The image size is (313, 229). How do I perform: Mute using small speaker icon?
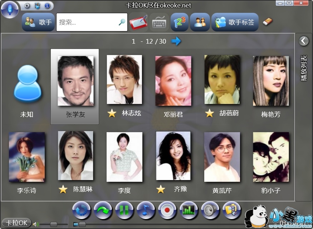(x=35, y=224)
